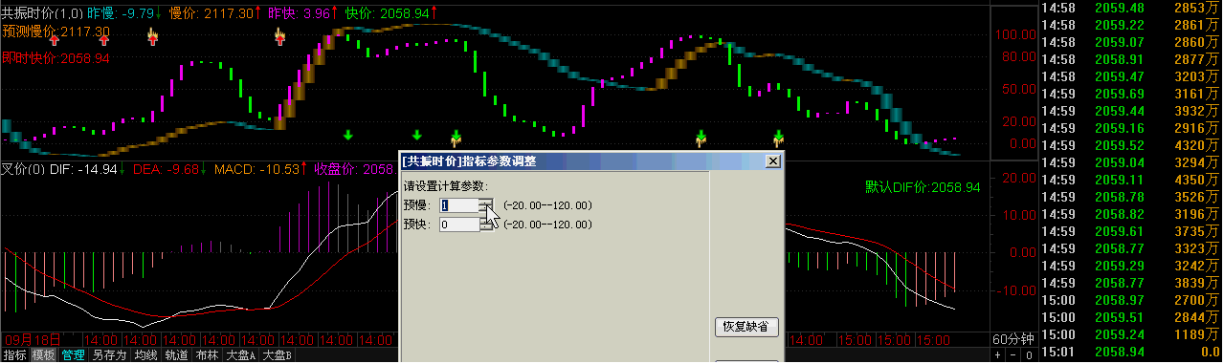The height and width of the screenshot is (364, 1224).
Task: Adjust the 预快 parameter spinner
Action: (486, 225)
